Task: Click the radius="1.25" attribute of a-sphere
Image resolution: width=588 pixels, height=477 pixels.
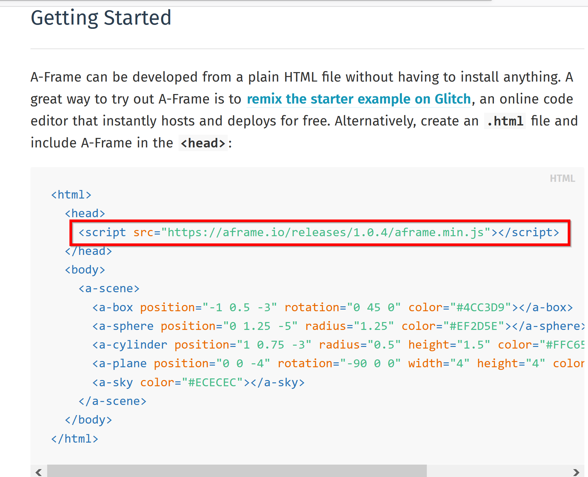Action: [x=350, y=326]
